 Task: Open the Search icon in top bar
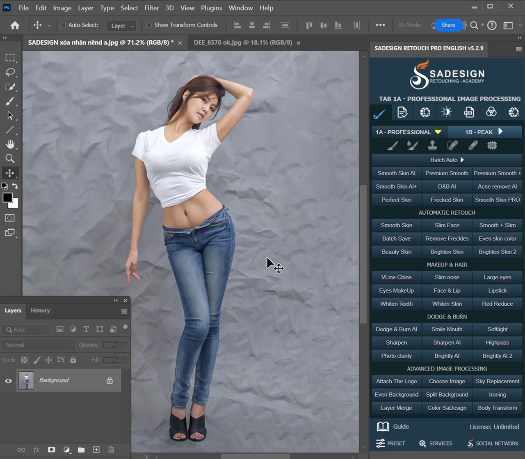pos(474,25)
